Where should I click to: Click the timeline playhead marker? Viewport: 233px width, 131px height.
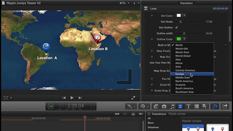pos(85,118)
